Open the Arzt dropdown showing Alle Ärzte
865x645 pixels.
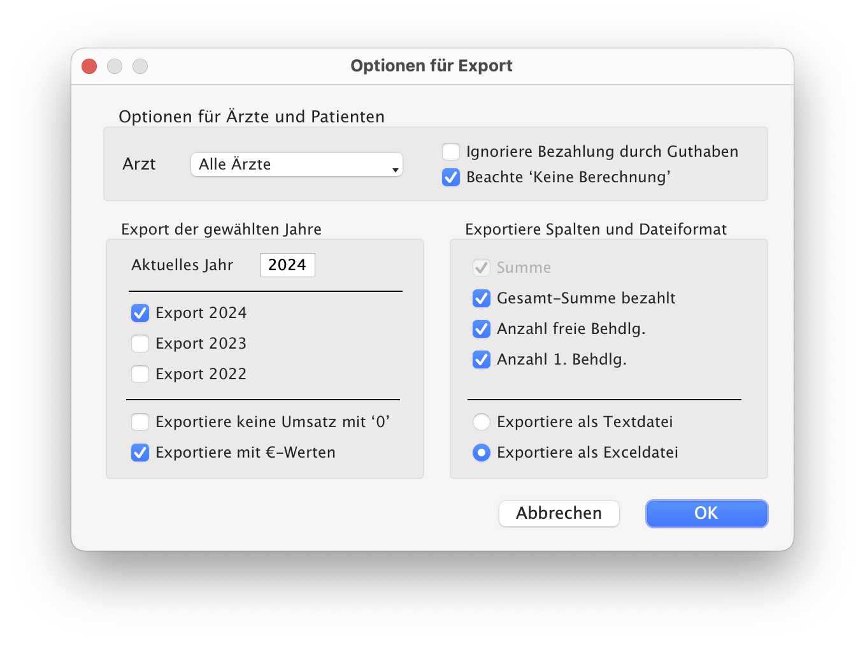(296, 164)
